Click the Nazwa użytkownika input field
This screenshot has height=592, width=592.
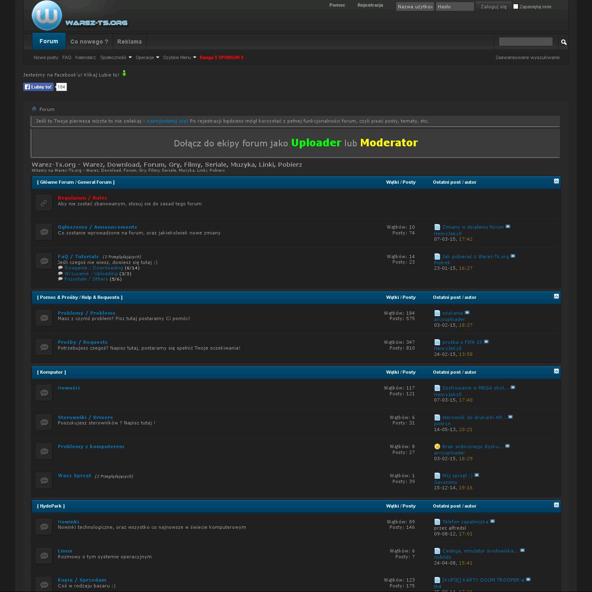coord(414,7)
